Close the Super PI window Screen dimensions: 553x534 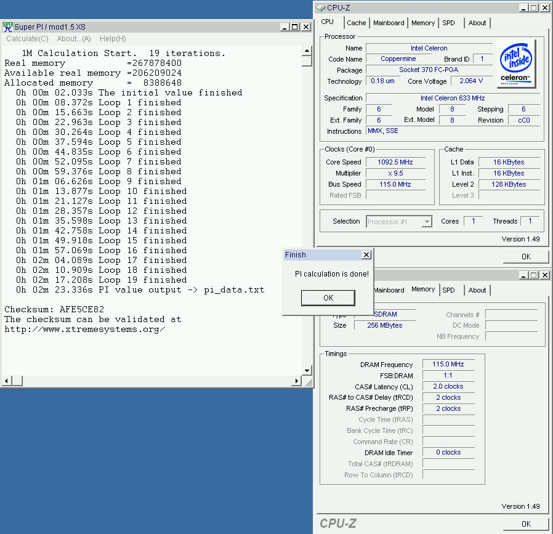tap(306, 27)
